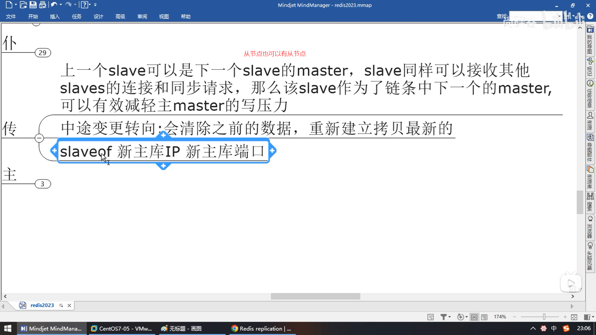Expand the collapsed node showing 29
The width and height of the screenshot is (596, 335).
(x=43, y=53)
